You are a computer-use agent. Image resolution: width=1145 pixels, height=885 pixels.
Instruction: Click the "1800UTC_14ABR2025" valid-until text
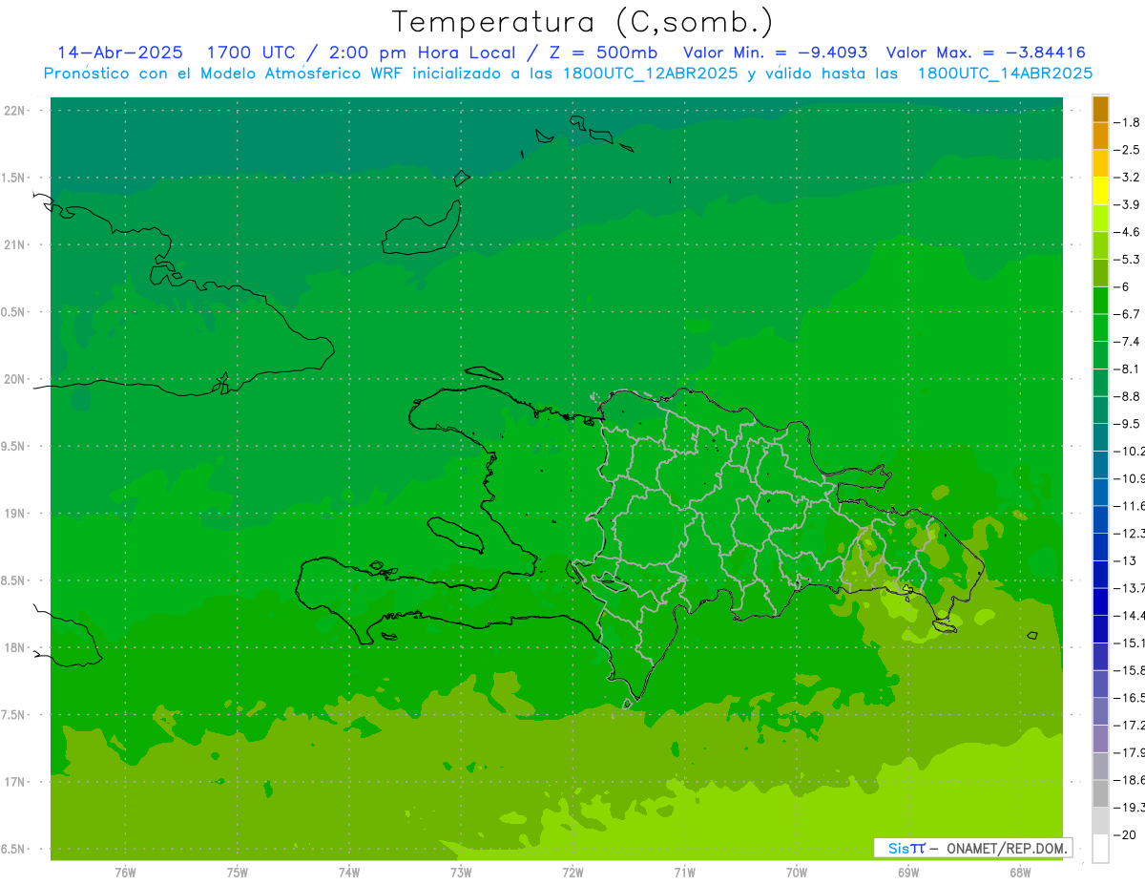pos(1005,74)
